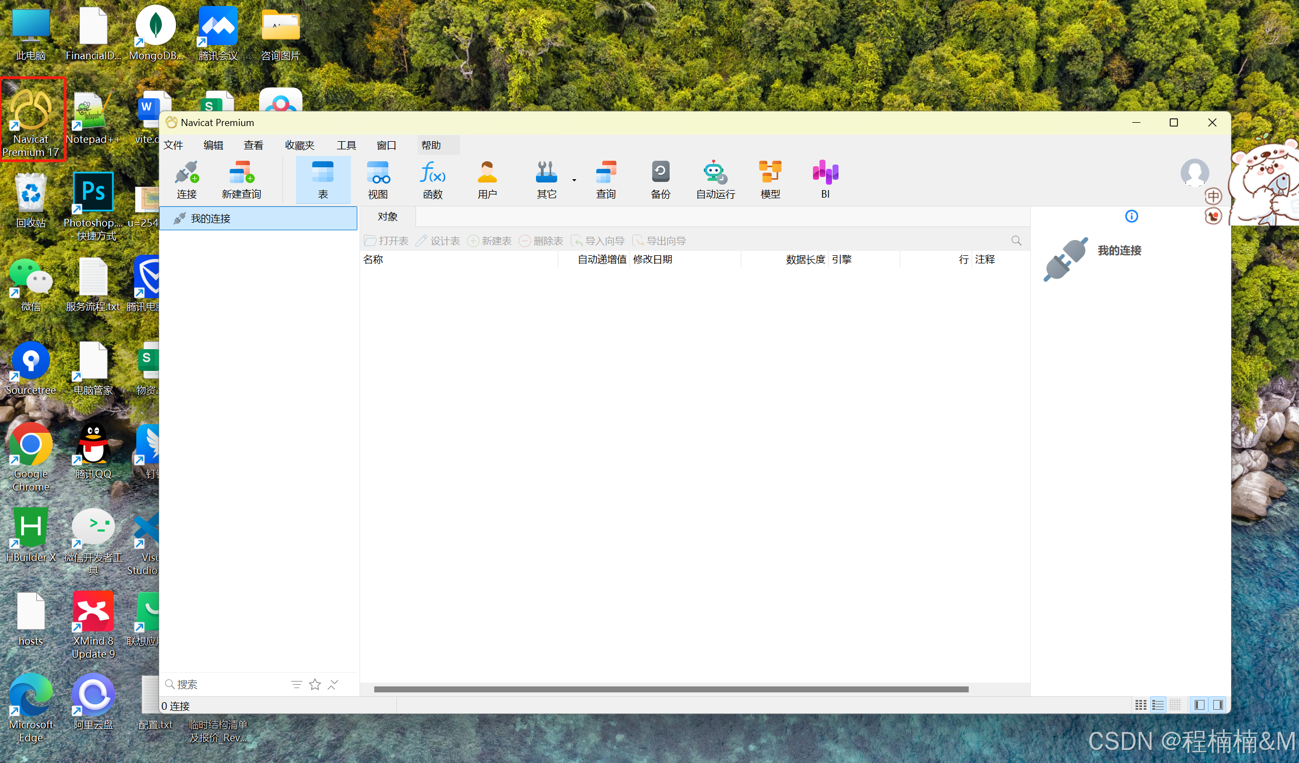Open XMind 8 Update 9 shortcut
This screenshot has width=1299, height=763.
(93, 625)
